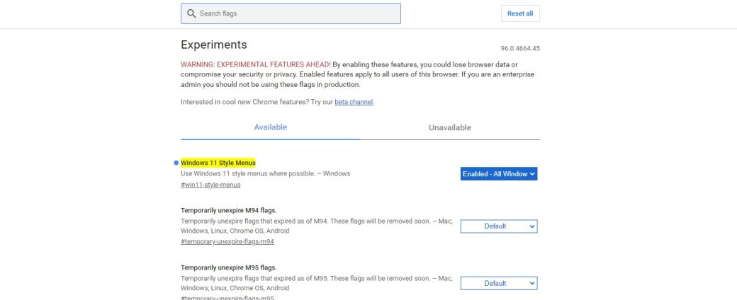Image resolution: width=737 pixels, height=300 pixels.
Task: Click the Experiments page heading
Action: coord(214,45)
